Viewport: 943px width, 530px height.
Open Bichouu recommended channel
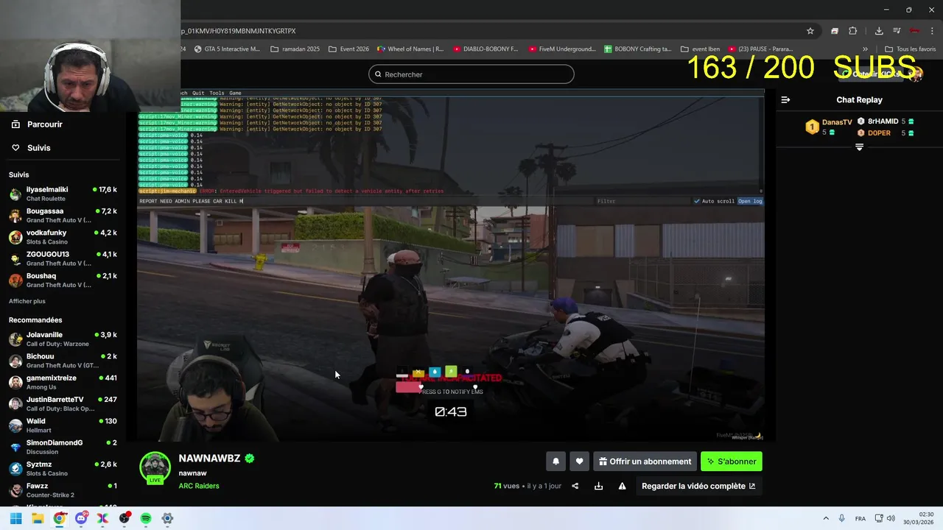pyautogui.click(x=63, y=361)
